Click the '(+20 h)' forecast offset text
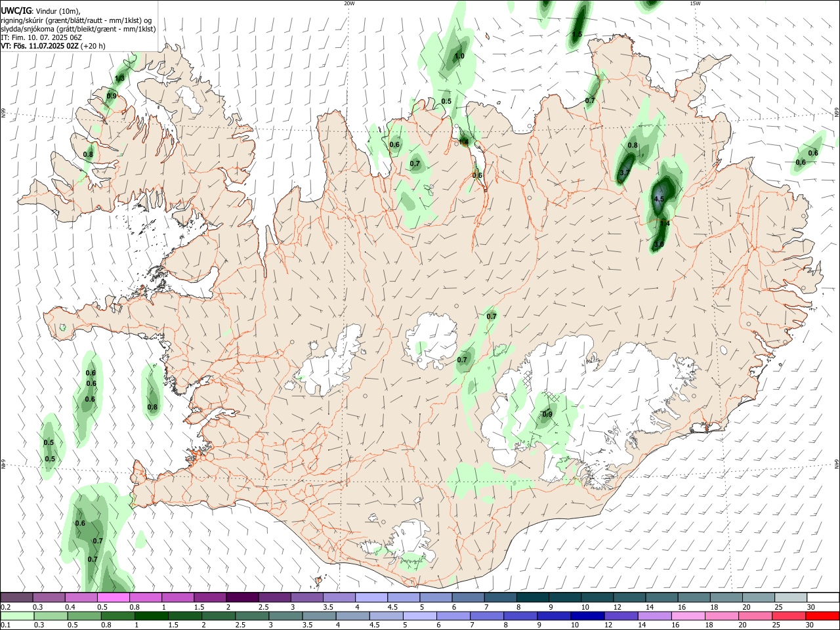The width and height of the screenshot is (840, 630). click(93, 47)
